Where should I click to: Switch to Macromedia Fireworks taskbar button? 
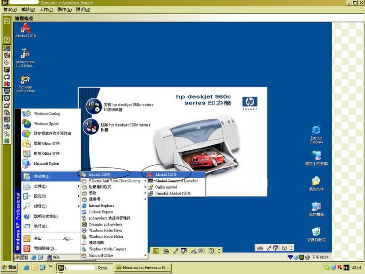tap(143, 268)
